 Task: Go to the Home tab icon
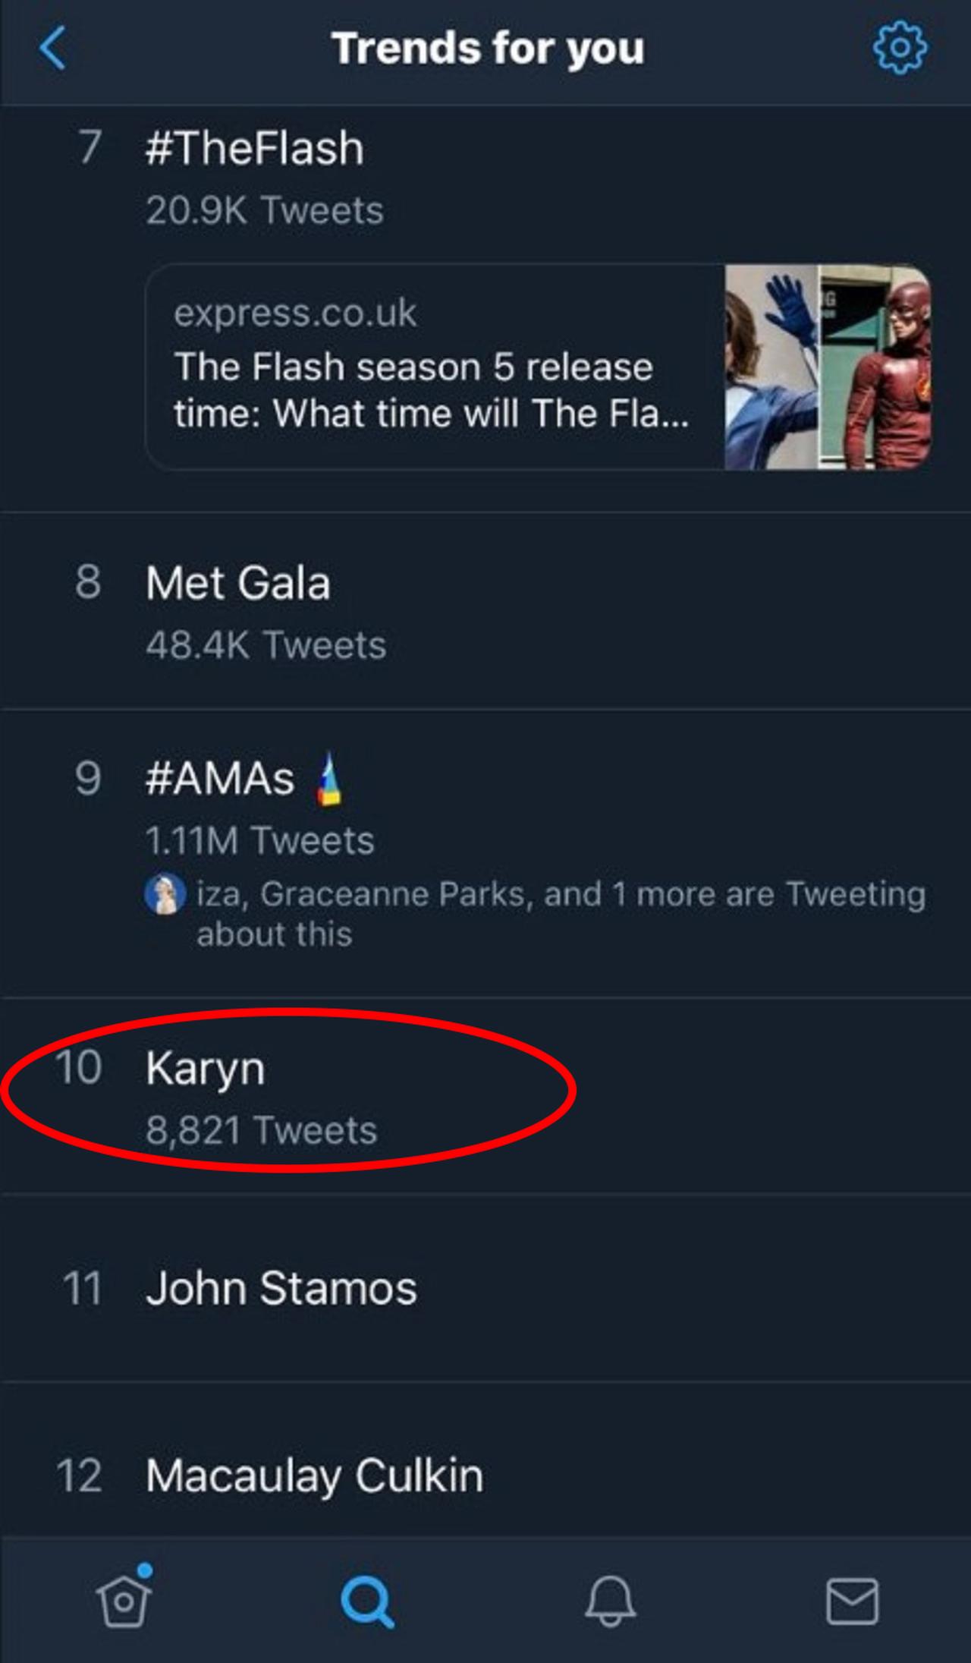point(124,1600)
